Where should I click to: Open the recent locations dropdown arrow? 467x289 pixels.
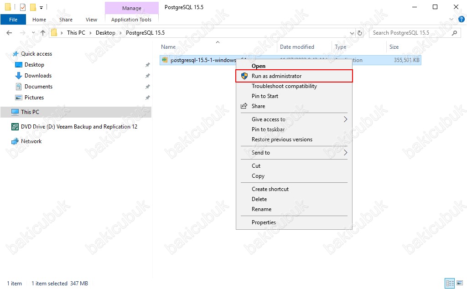33,33
